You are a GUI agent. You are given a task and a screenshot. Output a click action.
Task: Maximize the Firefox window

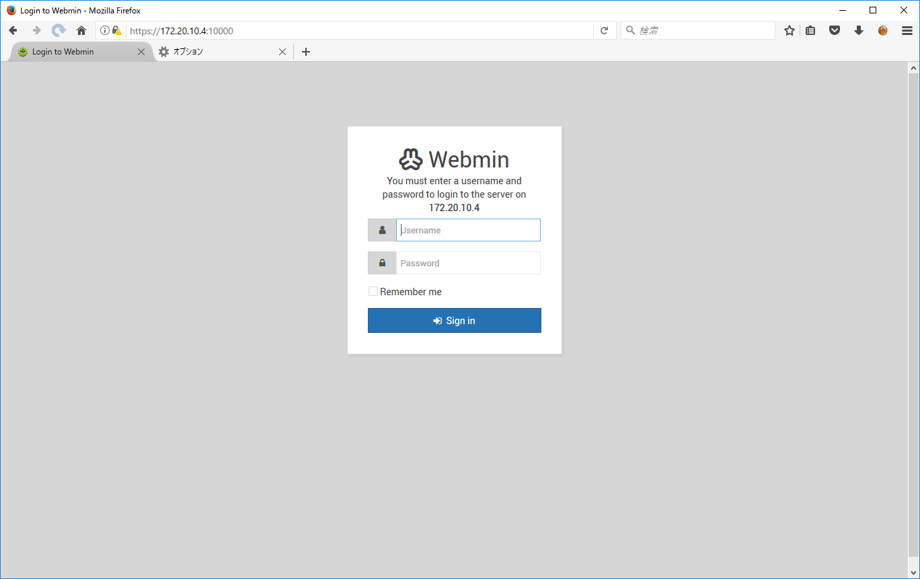point(873,10)
